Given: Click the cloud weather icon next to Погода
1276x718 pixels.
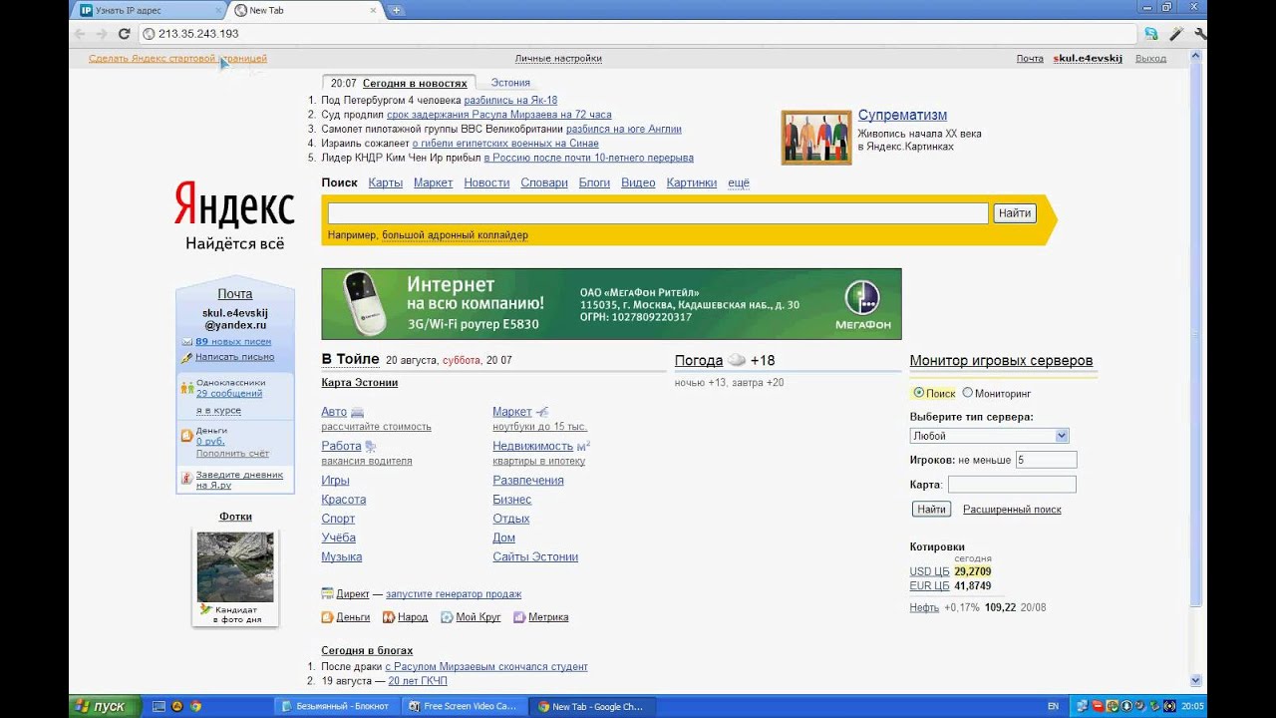Looking at the screenshot, I should [737, 361].
